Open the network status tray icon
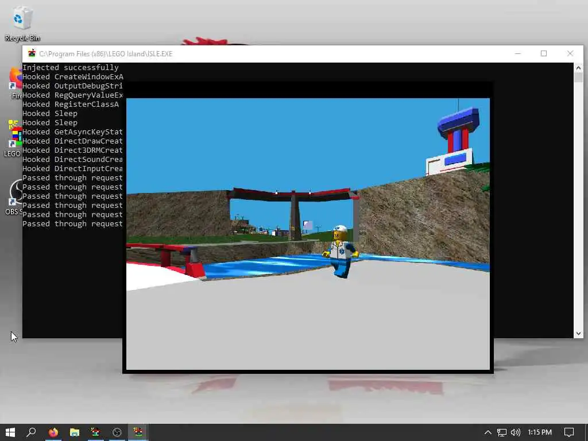Screen dimensions: 588x441 (x=502, y=432)
